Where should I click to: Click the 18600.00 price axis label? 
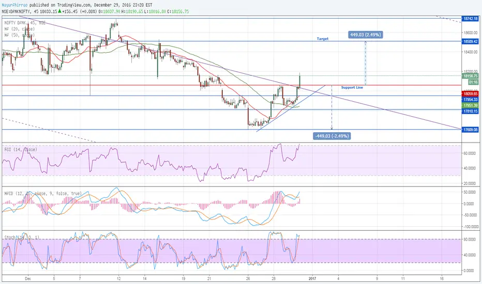pyautogui.click(x=471, y=33)
